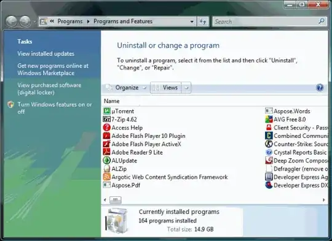Viewport: 332px width, 241px height.
Task: Click the ALUpdate green icon
Action: click(x=107, y=161)
